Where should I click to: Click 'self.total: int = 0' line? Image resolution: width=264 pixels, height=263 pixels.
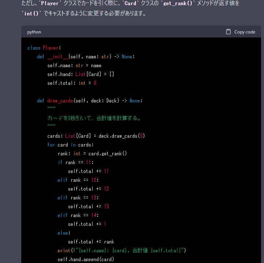72,83
